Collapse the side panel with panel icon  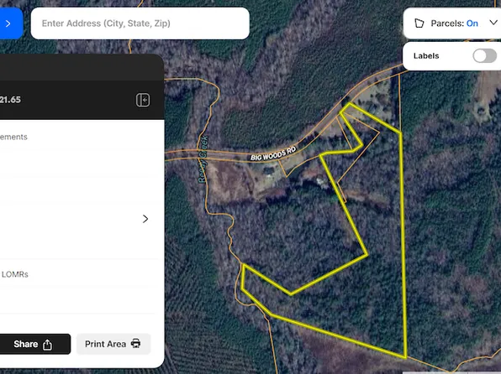pos(143,100)
